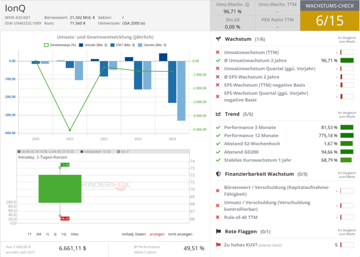Click the 2021 Gewinnmarge data point
Viewport: 360px width, 257px height.
70,130
